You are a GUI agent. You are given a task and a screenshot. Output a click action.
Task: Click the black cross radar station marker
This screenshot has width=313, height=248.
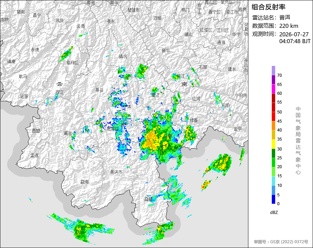(124, 124)
